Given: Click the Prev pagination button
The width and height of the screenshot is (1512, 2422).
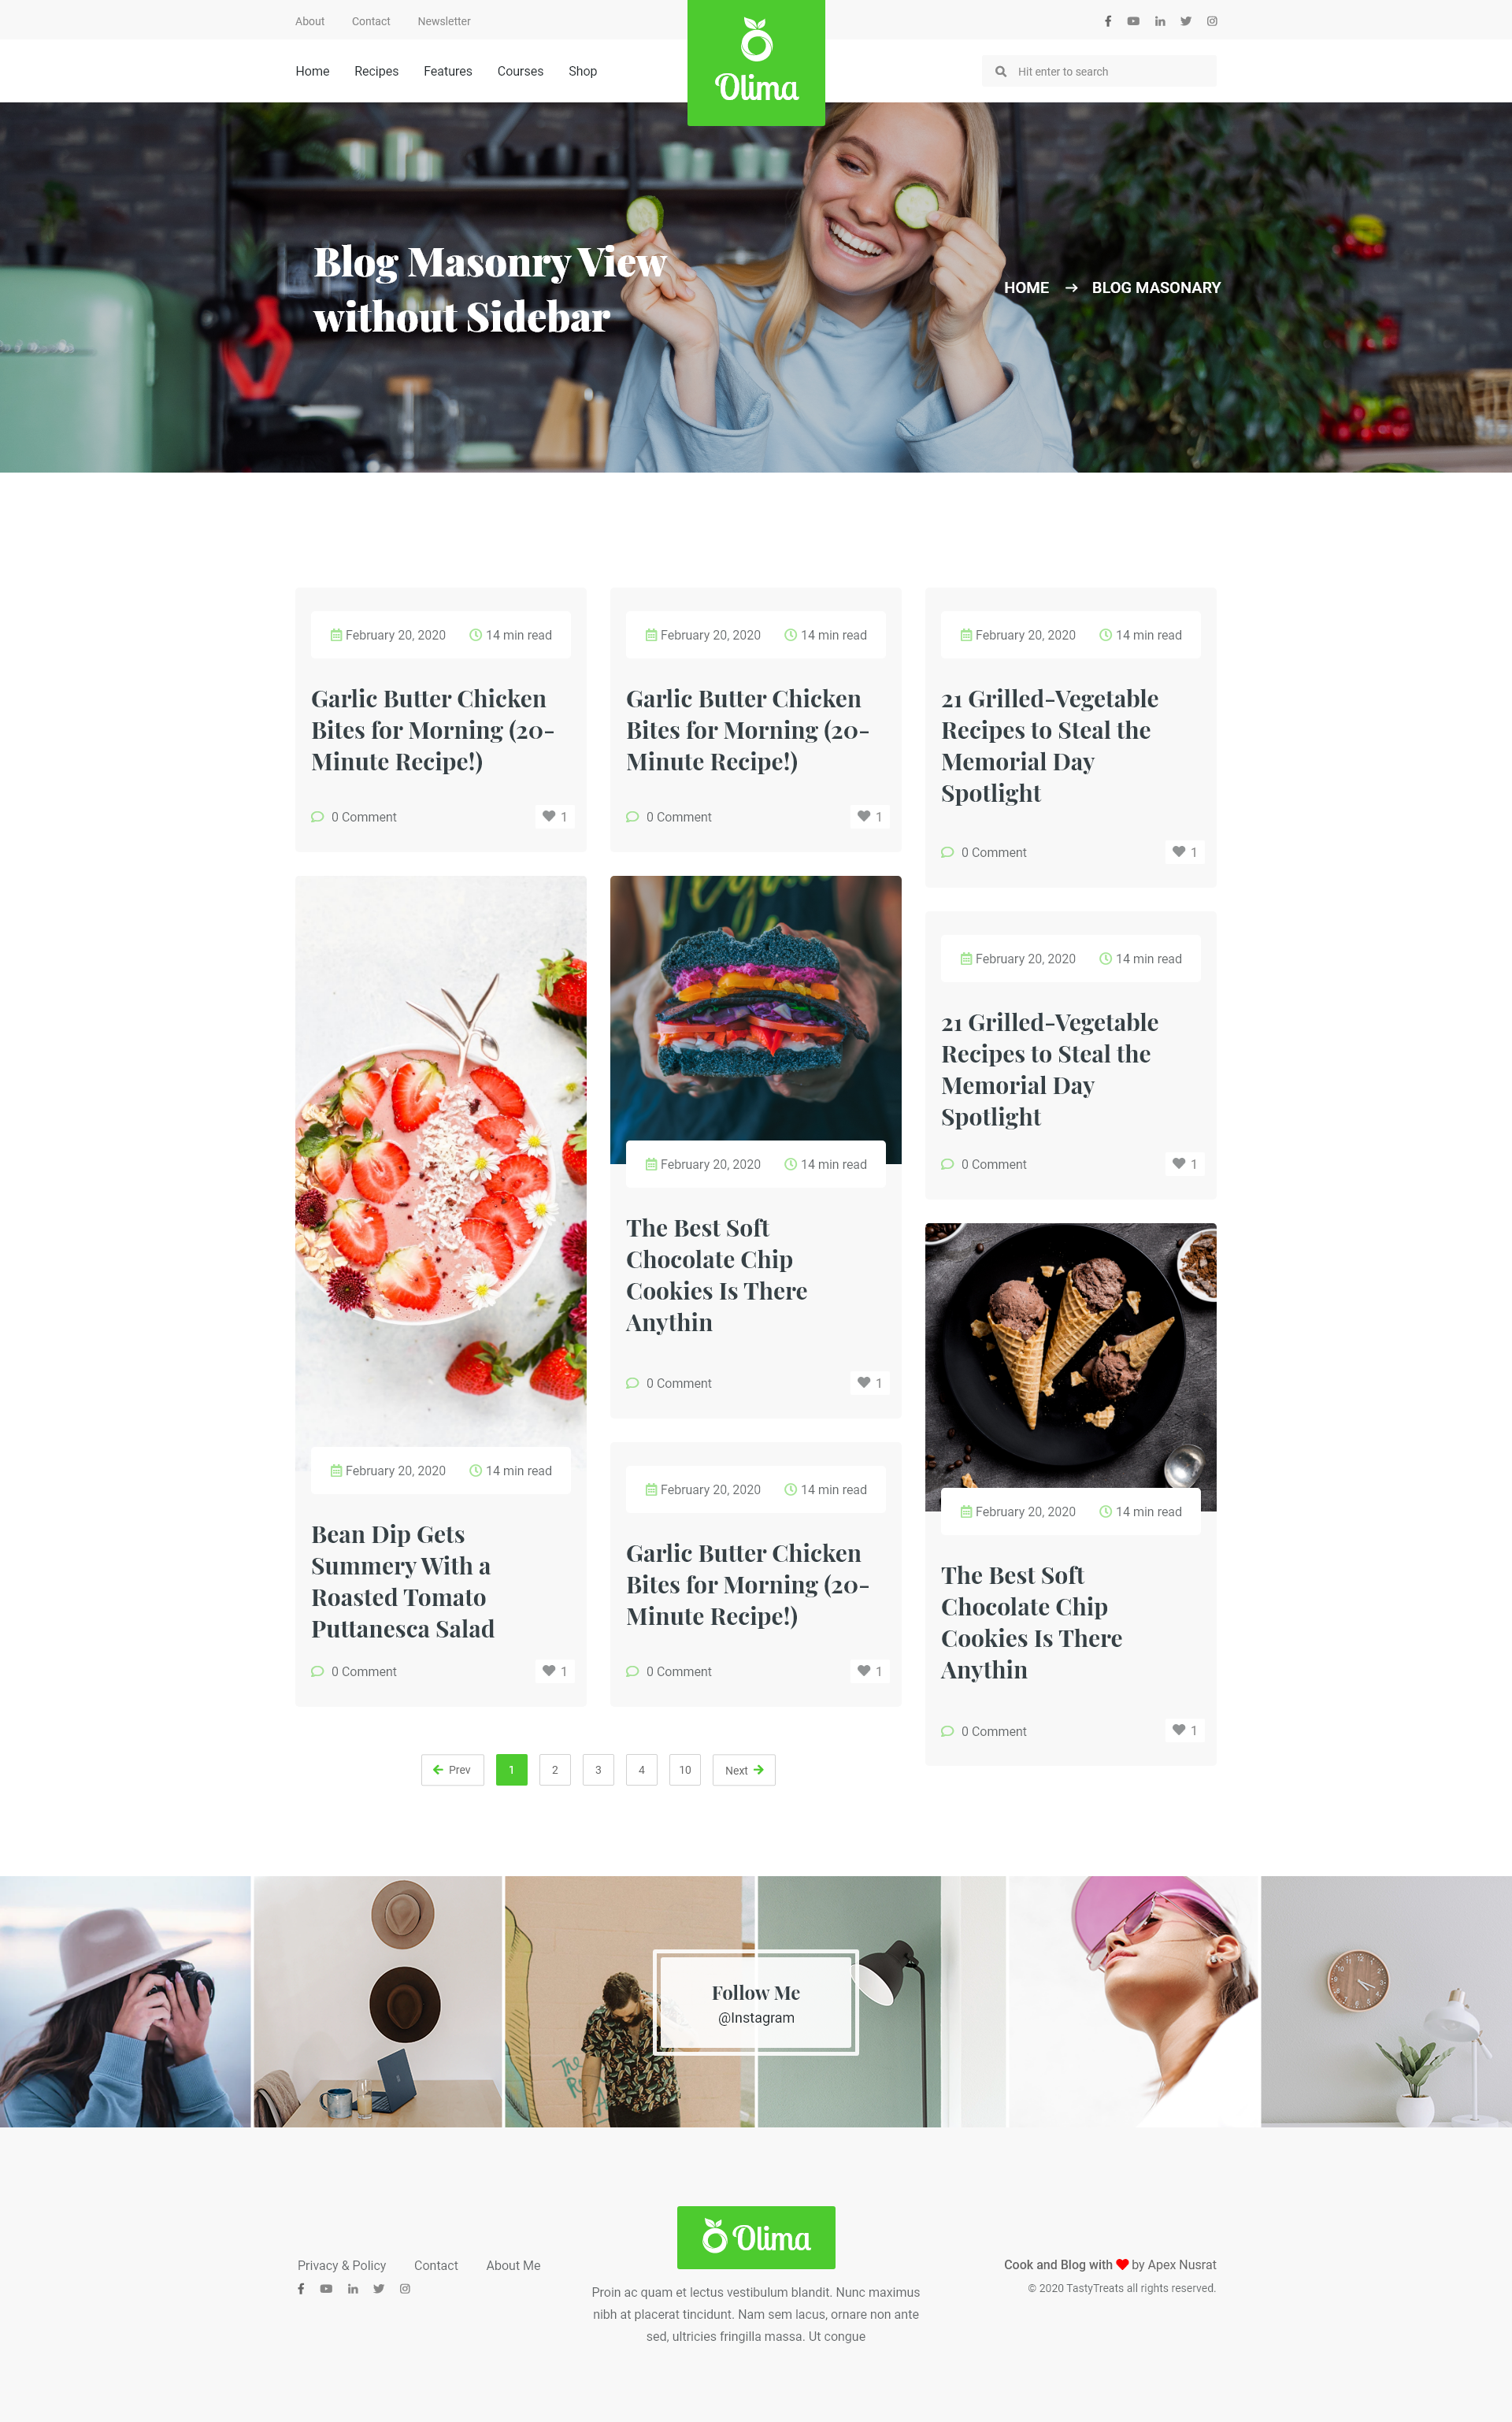Looking at the screenshot, I should (x=452, y=1770).
